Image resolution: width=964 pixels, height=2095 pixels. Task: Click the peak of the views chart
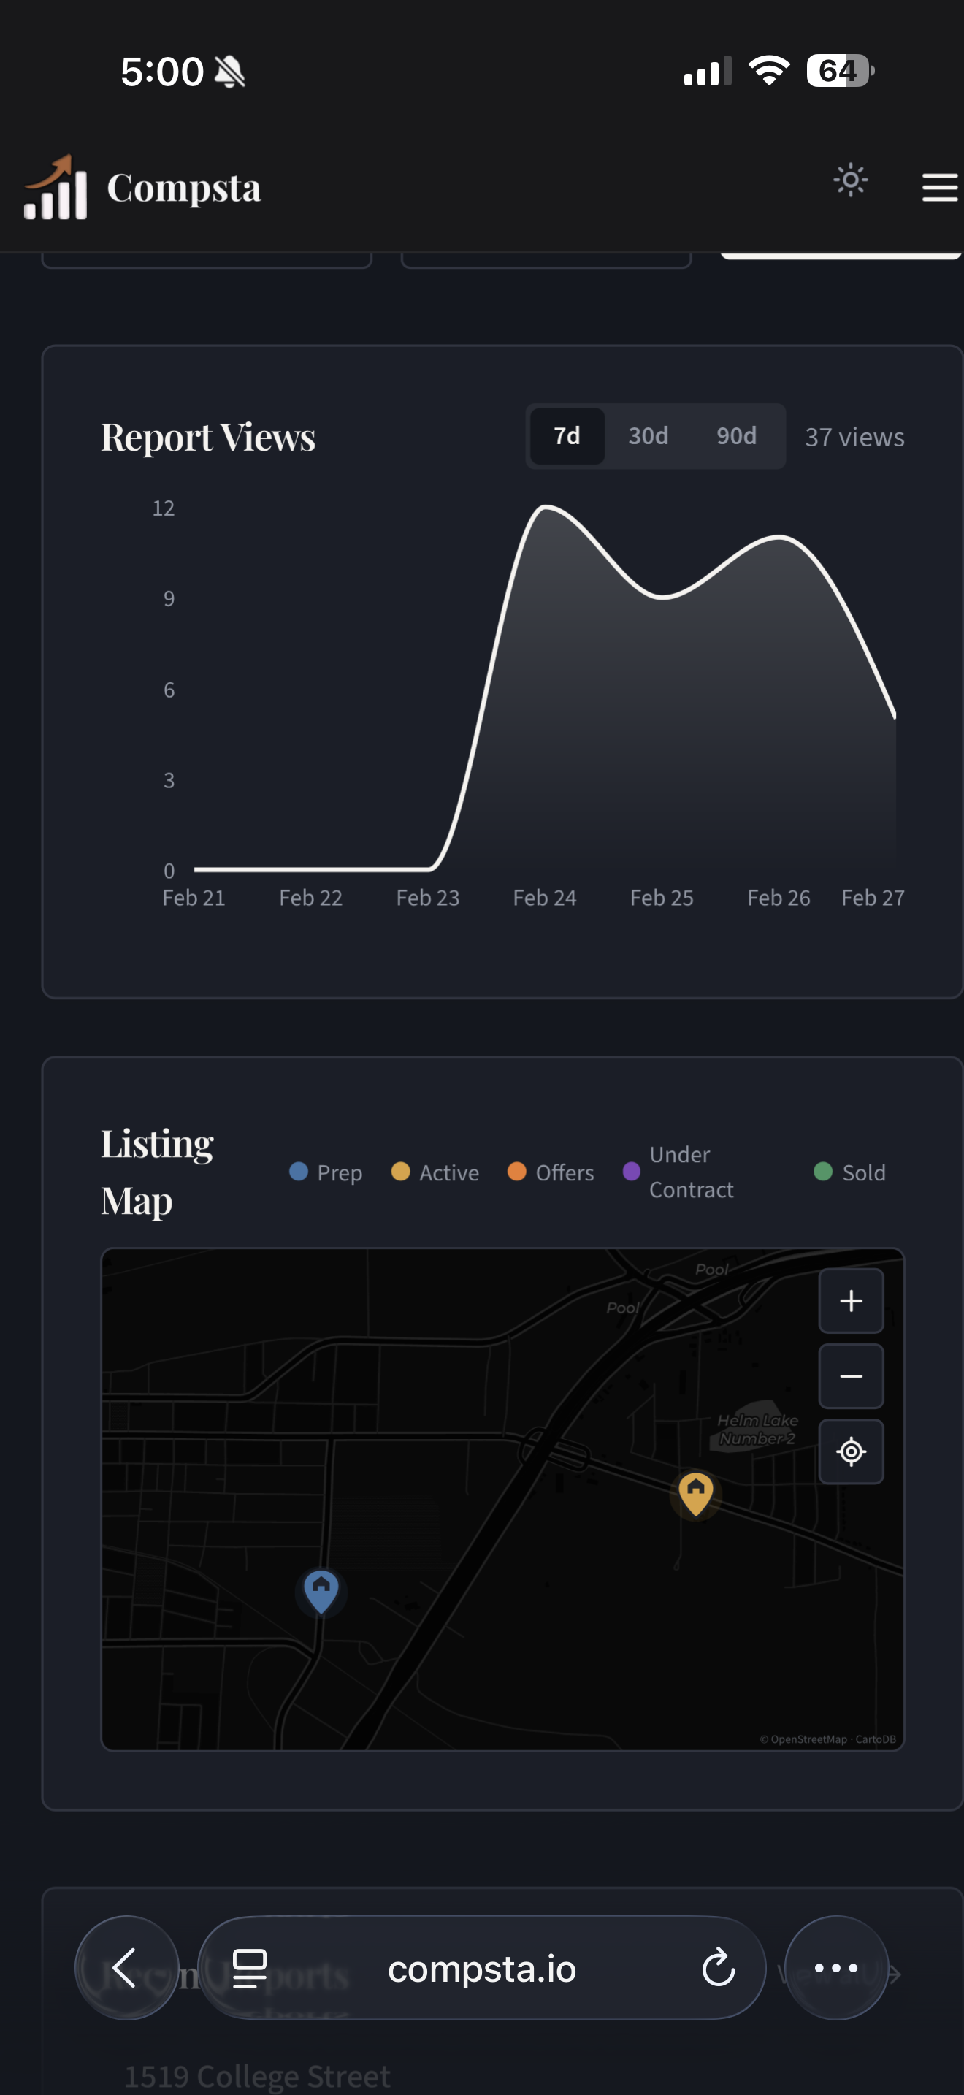[546, 507]
